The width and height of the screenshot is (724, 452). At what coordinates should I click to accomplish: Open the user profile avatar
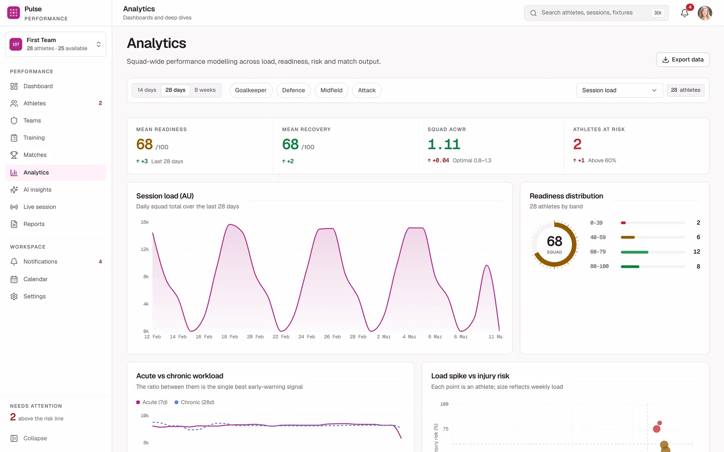[x=705, y=13]
